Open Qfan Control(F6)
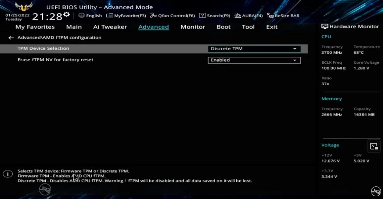This screenshot has height=199, width=383. click(172, 16)
